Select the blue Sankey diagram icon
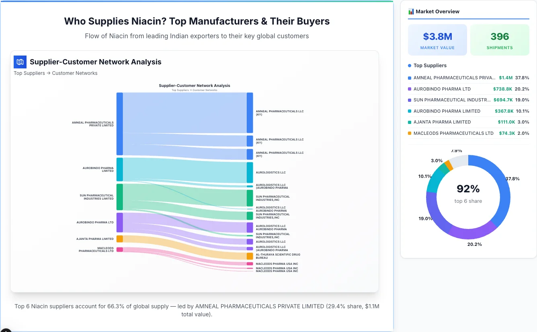The width and height of the screenshot is (537, 332). pos(20,62)
